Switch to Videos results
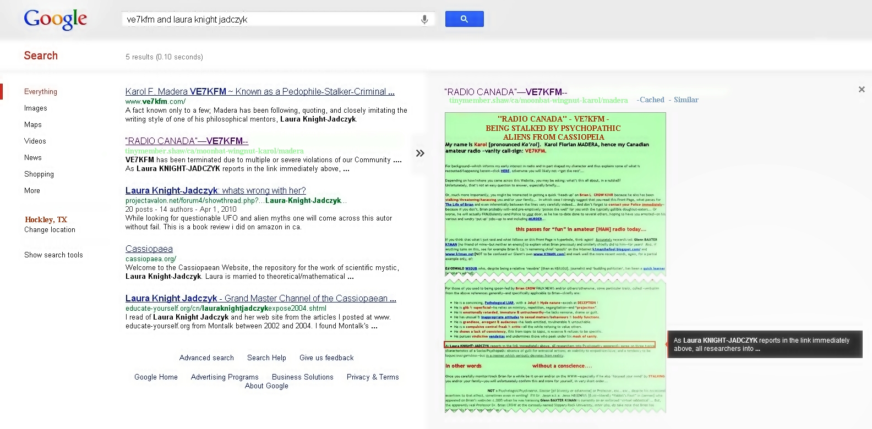This screenshot has width=872, height=429. [x=35, y=141]
